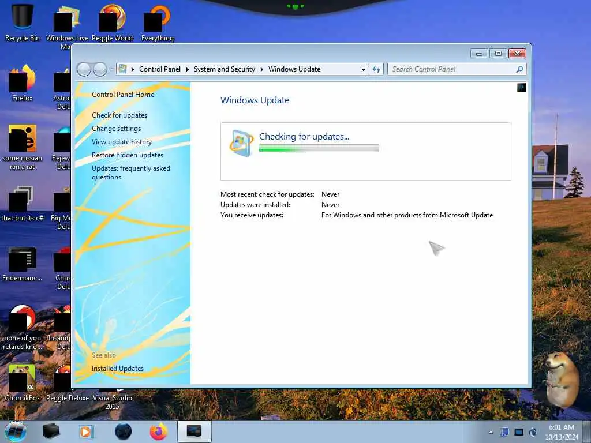Click the Control Panel address bar icon
This screenshot has height=443, width=591.
[122, 69]
